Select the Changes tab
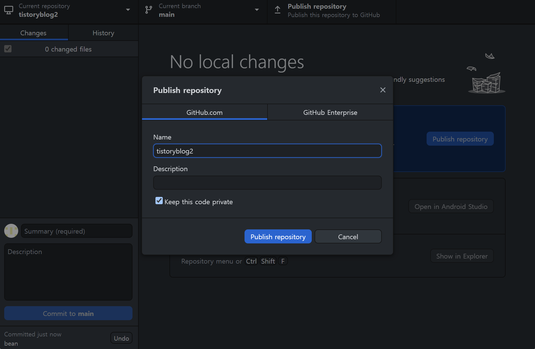 (33, 33)
